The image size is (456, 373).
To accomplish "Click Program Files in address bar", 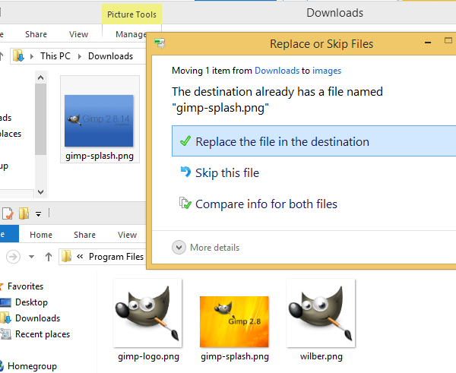I will click(x=116, y=257).
